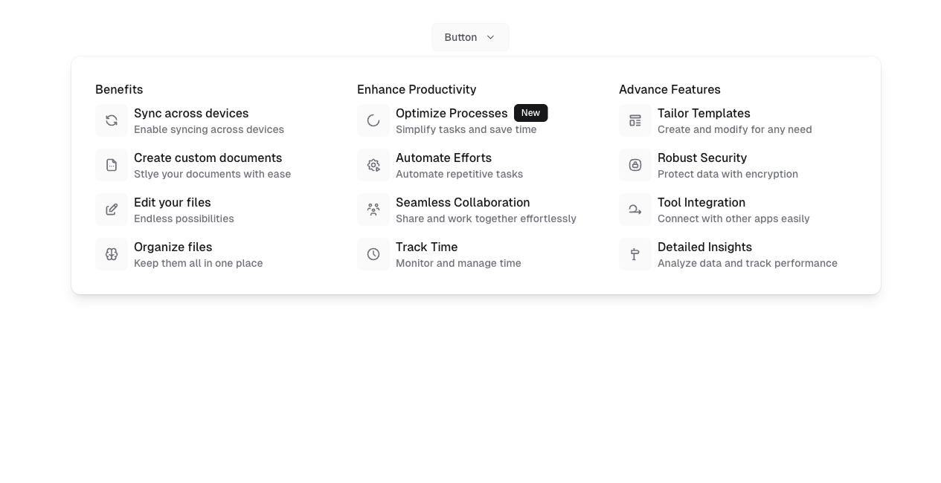Select the Automate Efforts menu entry
This screenshot has height=483, width=941.
[443, 158]
